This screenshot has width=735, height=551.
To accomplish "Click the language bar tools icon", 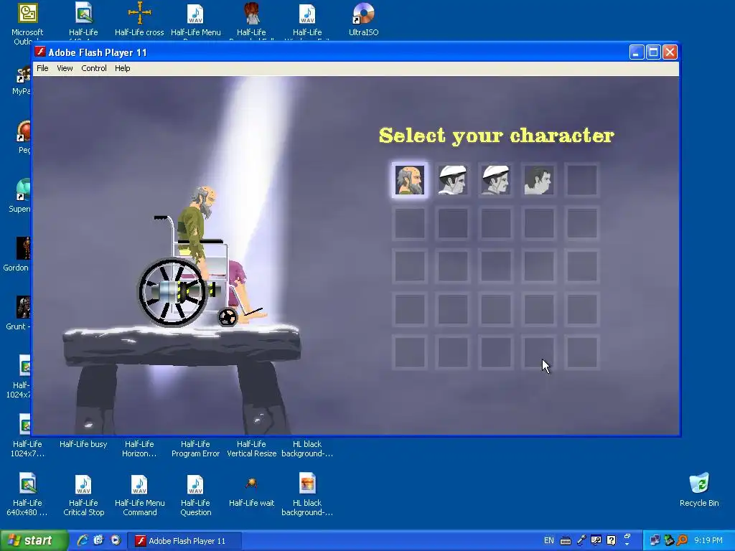I will 596,540.
